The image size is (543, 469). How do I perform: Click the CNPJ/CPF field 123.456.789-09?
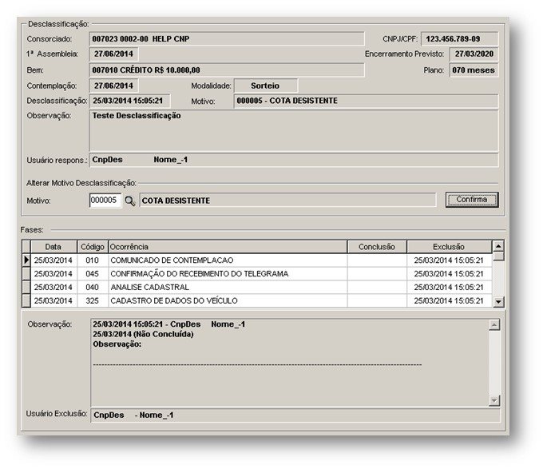(459, 39)
